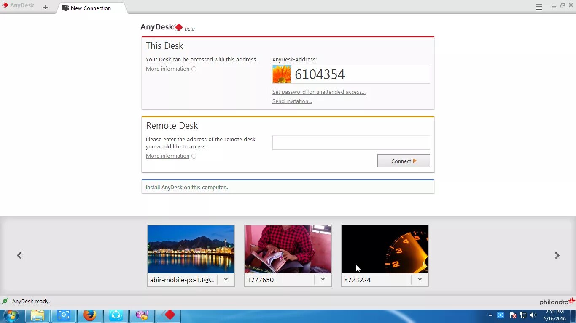Open the volume tray icon
This screenshot has height=323, width=576.
tap(533, 315)
